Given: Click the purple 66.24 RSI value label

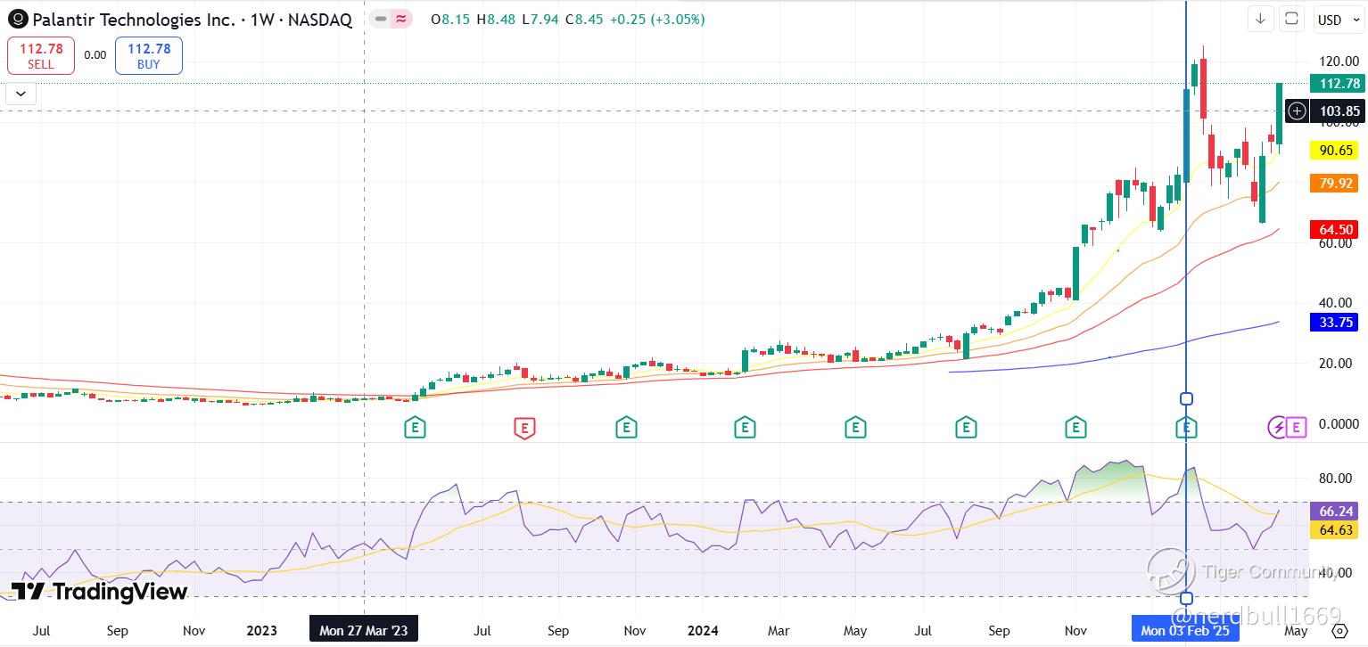Looking at the screenshot, I should pyautogui.click(x=1335, y=512).
